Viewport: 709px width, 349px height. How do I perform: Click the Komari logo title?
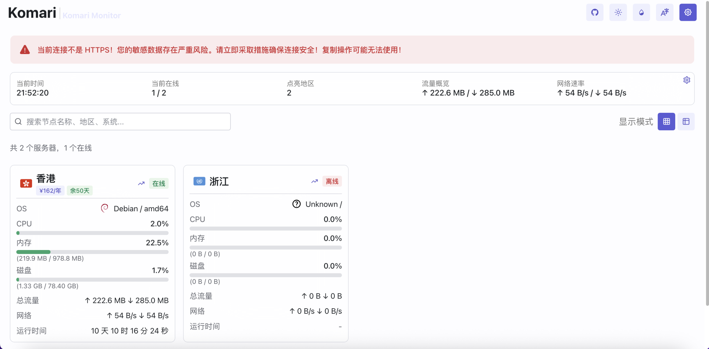coord(32,13)
